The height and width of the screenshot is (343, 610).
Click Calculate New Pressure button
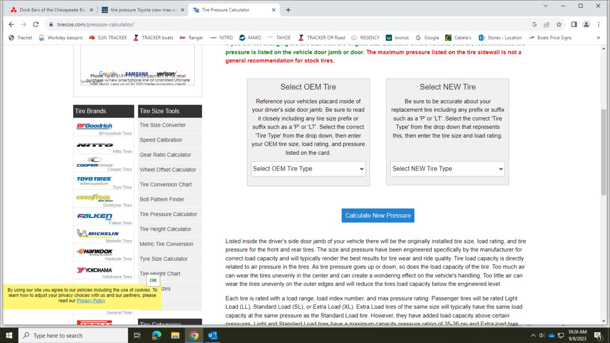coord(378,215)
